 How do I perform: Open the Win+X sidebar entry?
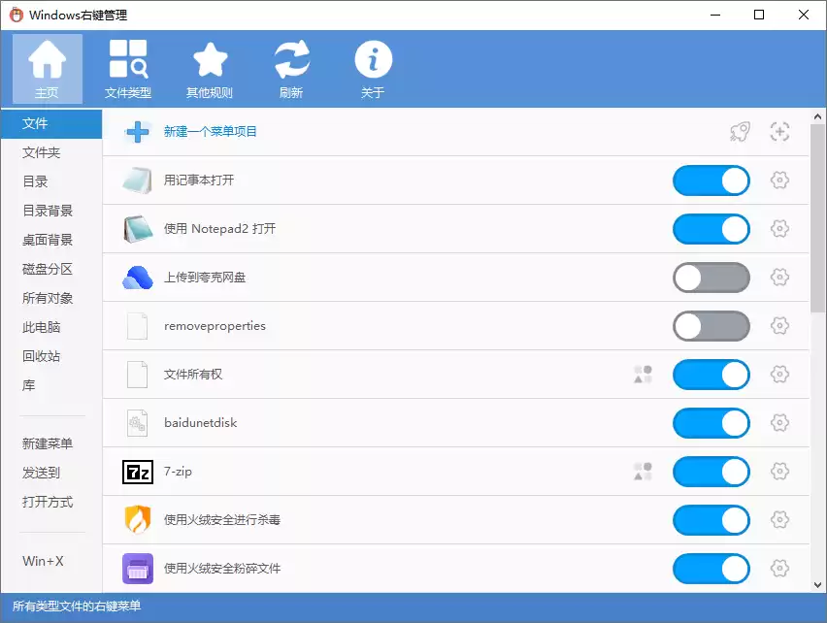click(x=43, y=561)
